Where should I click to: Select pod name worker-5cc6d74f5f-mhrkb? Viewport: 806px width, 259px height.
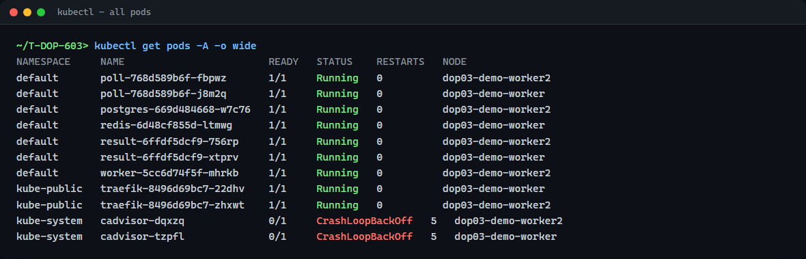click(169, 173)
